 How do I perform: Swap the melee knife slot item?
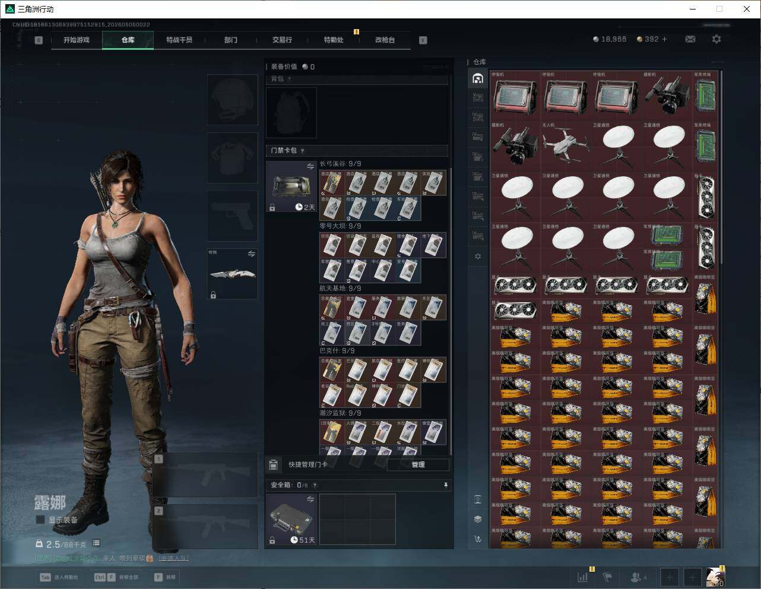coord(251,254)
